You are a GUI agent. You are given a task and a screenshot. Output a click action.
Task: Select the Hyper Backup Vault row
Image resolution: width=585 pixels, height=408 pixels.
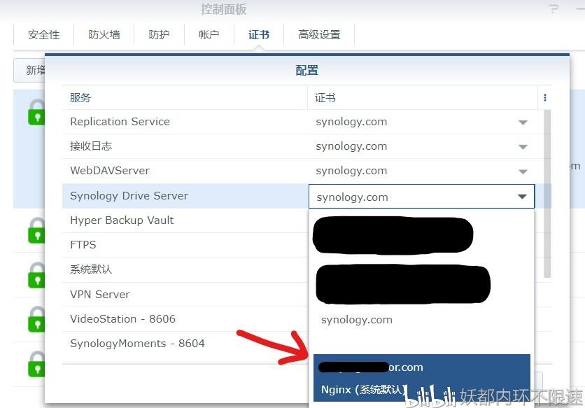pyautogui.click(x=185, y=220)
